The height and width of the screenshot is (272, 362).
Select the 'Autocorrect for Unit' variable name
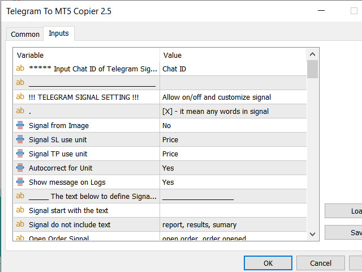click(x=61, y=168)
